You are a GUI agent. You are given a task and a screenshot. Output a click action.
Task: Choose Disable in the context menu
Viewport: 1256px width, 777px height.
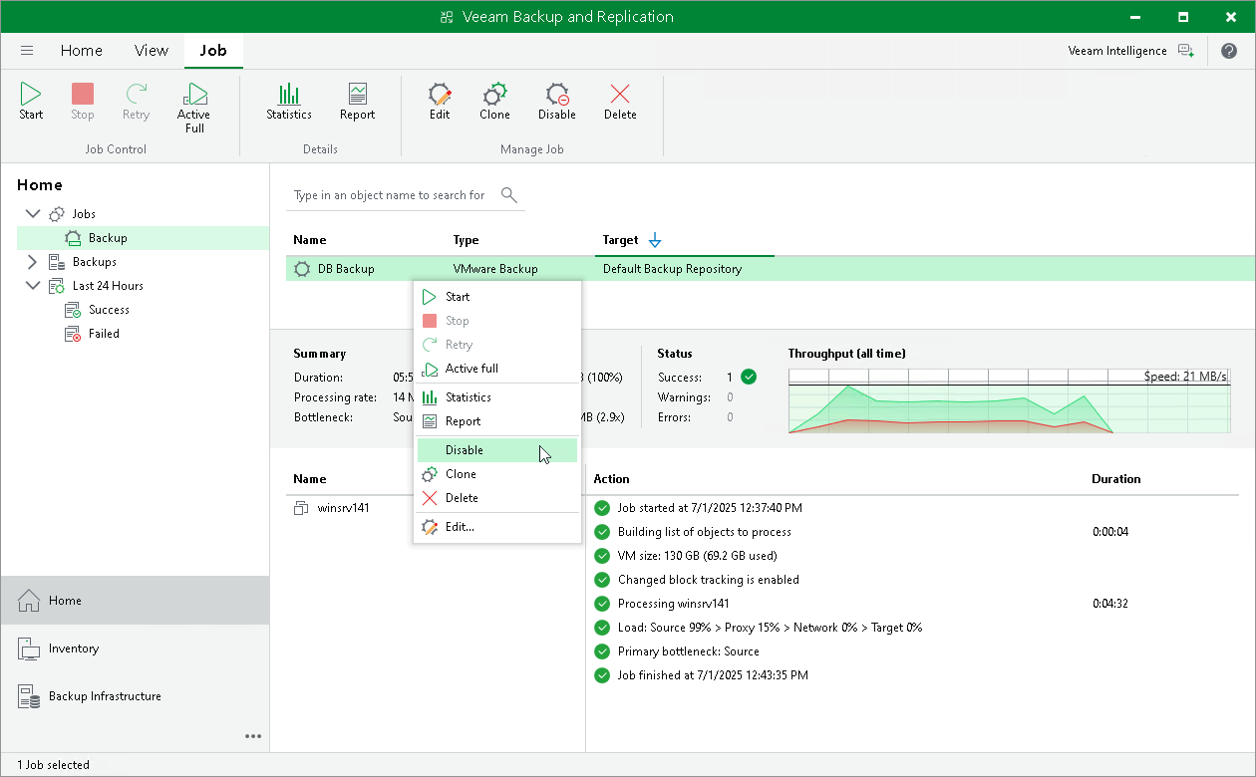496,450
